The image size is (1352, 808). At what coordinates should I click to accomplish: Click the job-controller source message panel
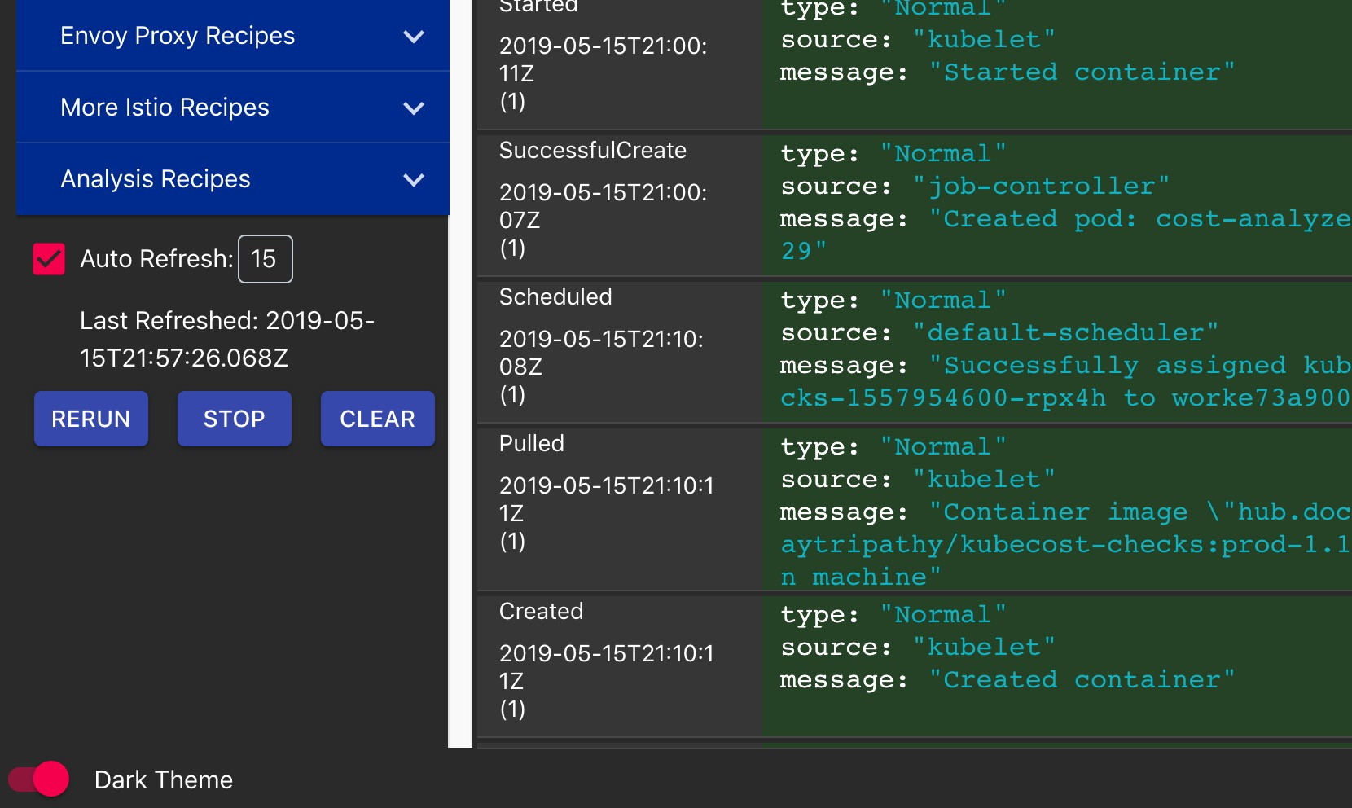click(x=1057, y=205)
